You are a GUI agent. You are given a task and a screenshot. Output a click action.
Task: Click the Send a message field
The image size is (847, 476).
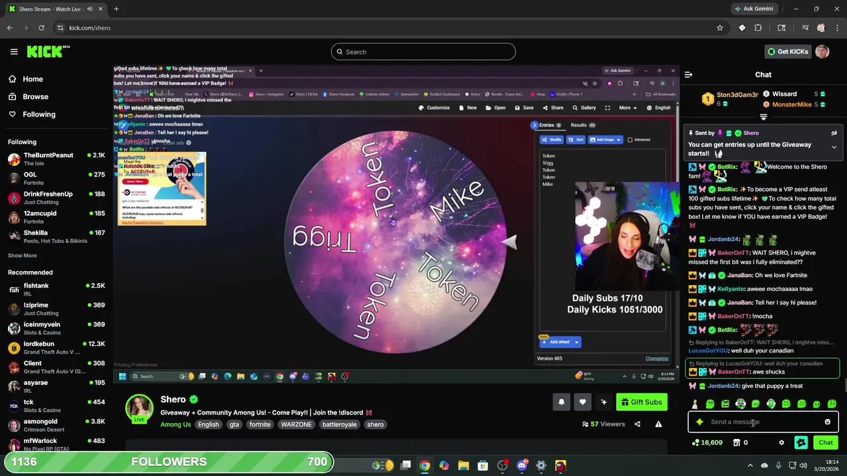[762, 422]
